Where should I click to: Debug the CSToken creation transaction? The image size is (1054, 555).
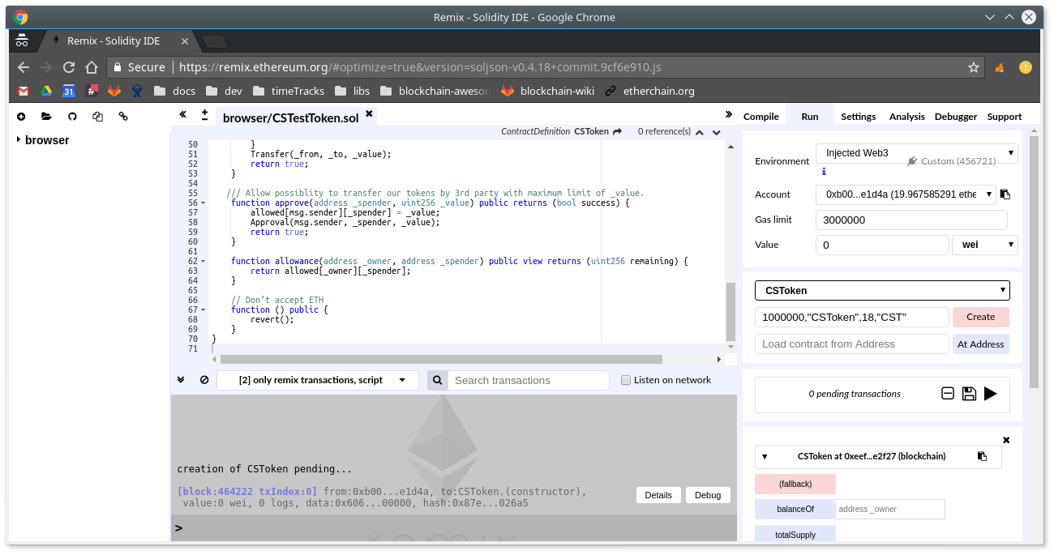708,495
